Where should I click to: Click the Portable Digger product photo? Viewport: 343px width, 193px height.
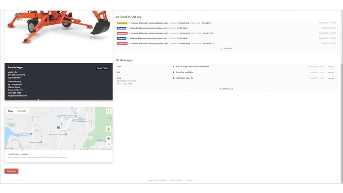(59, 36)
